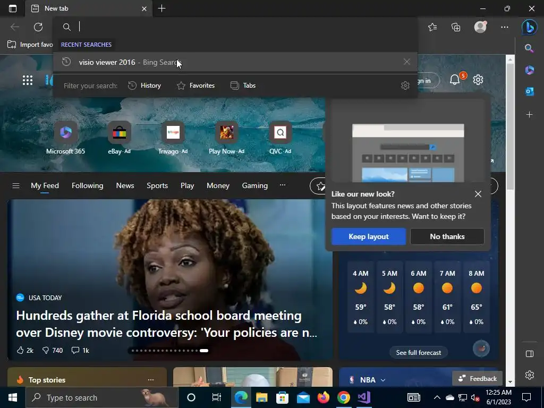Screen dimensions: 544x408
Task: Dismiss the Like our new look popup
Action: pos(478,194)
